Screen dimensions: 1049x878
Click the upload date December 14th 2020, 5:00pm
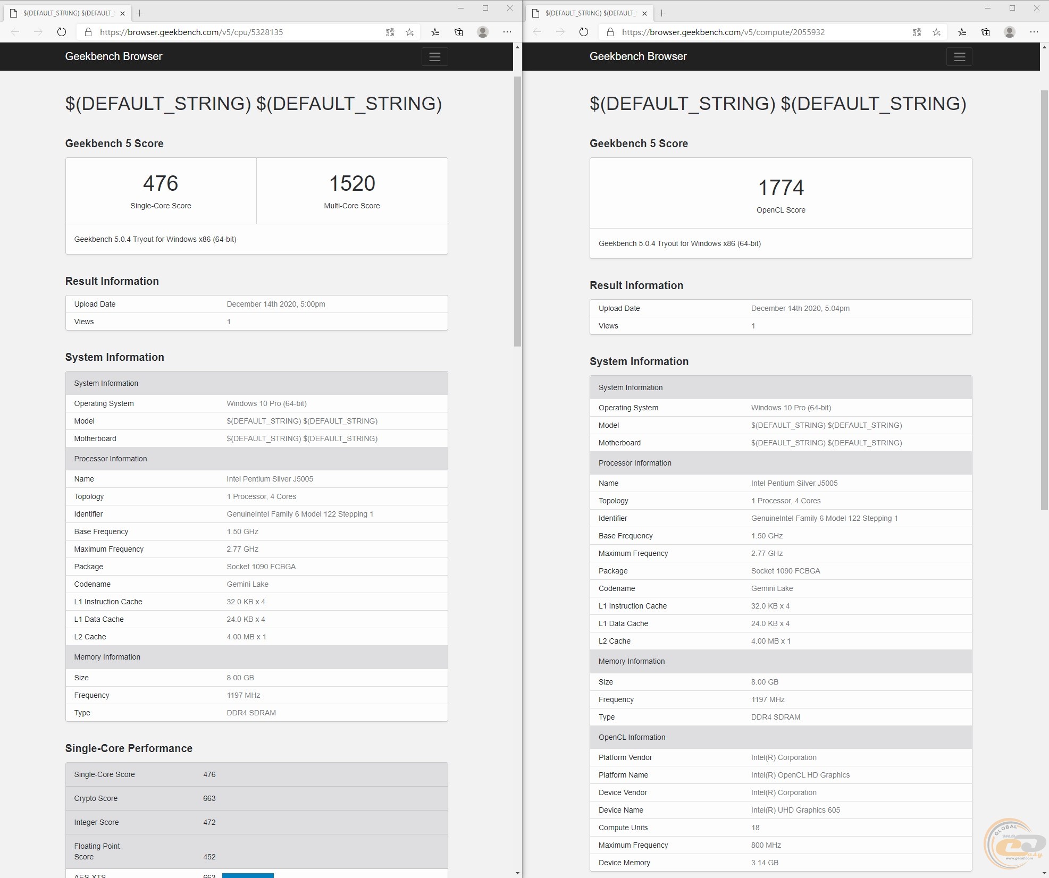pyautogui.click(x=276, y=304)
